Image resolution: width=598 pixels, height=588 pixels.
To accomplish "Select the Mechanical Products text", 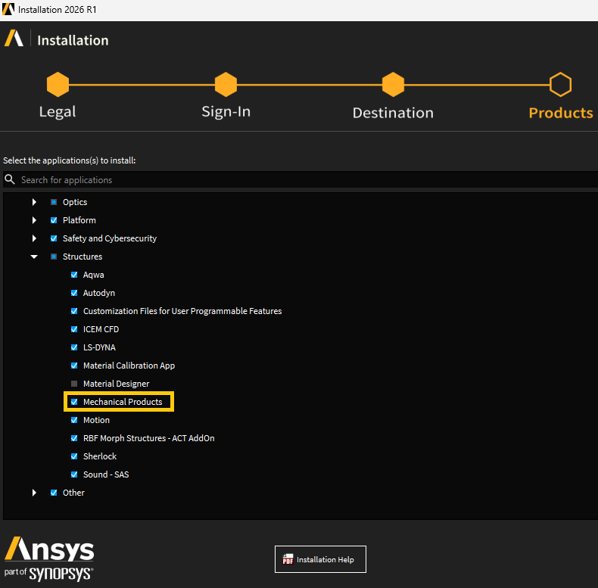I will point(123,402).
